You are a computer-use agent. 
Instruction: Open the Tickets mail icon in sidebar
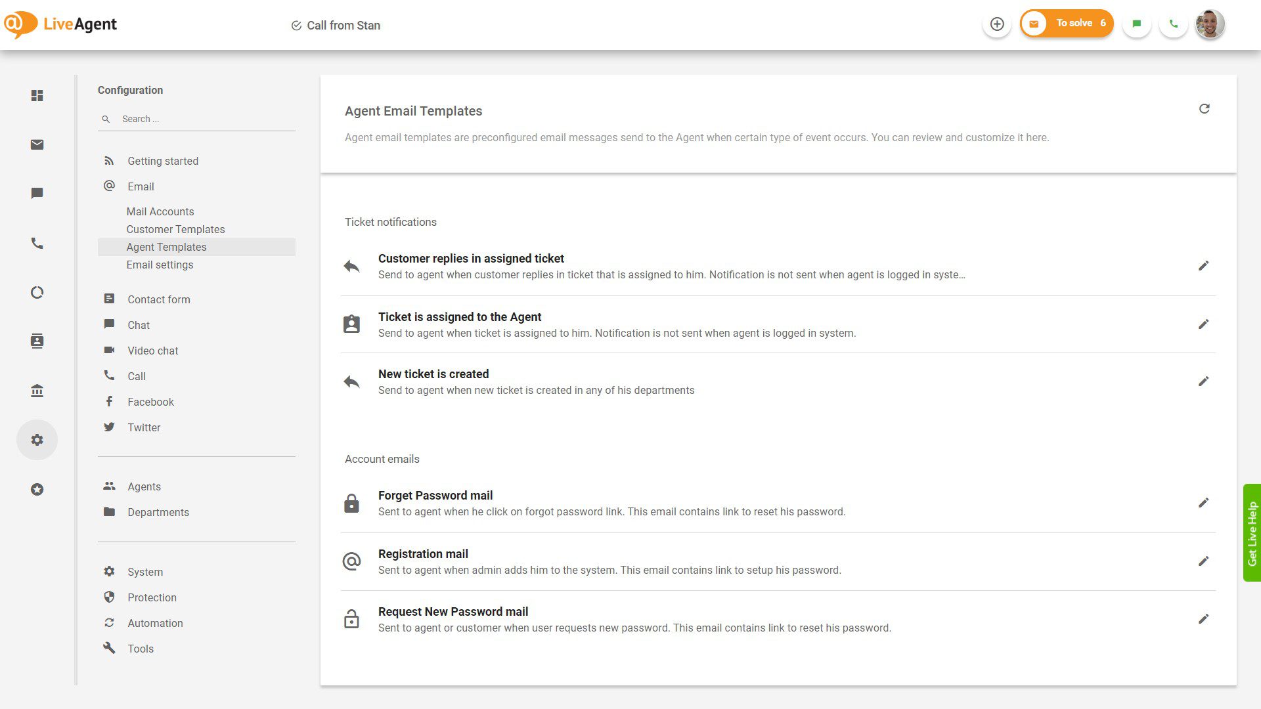click(x=37, y=144)
